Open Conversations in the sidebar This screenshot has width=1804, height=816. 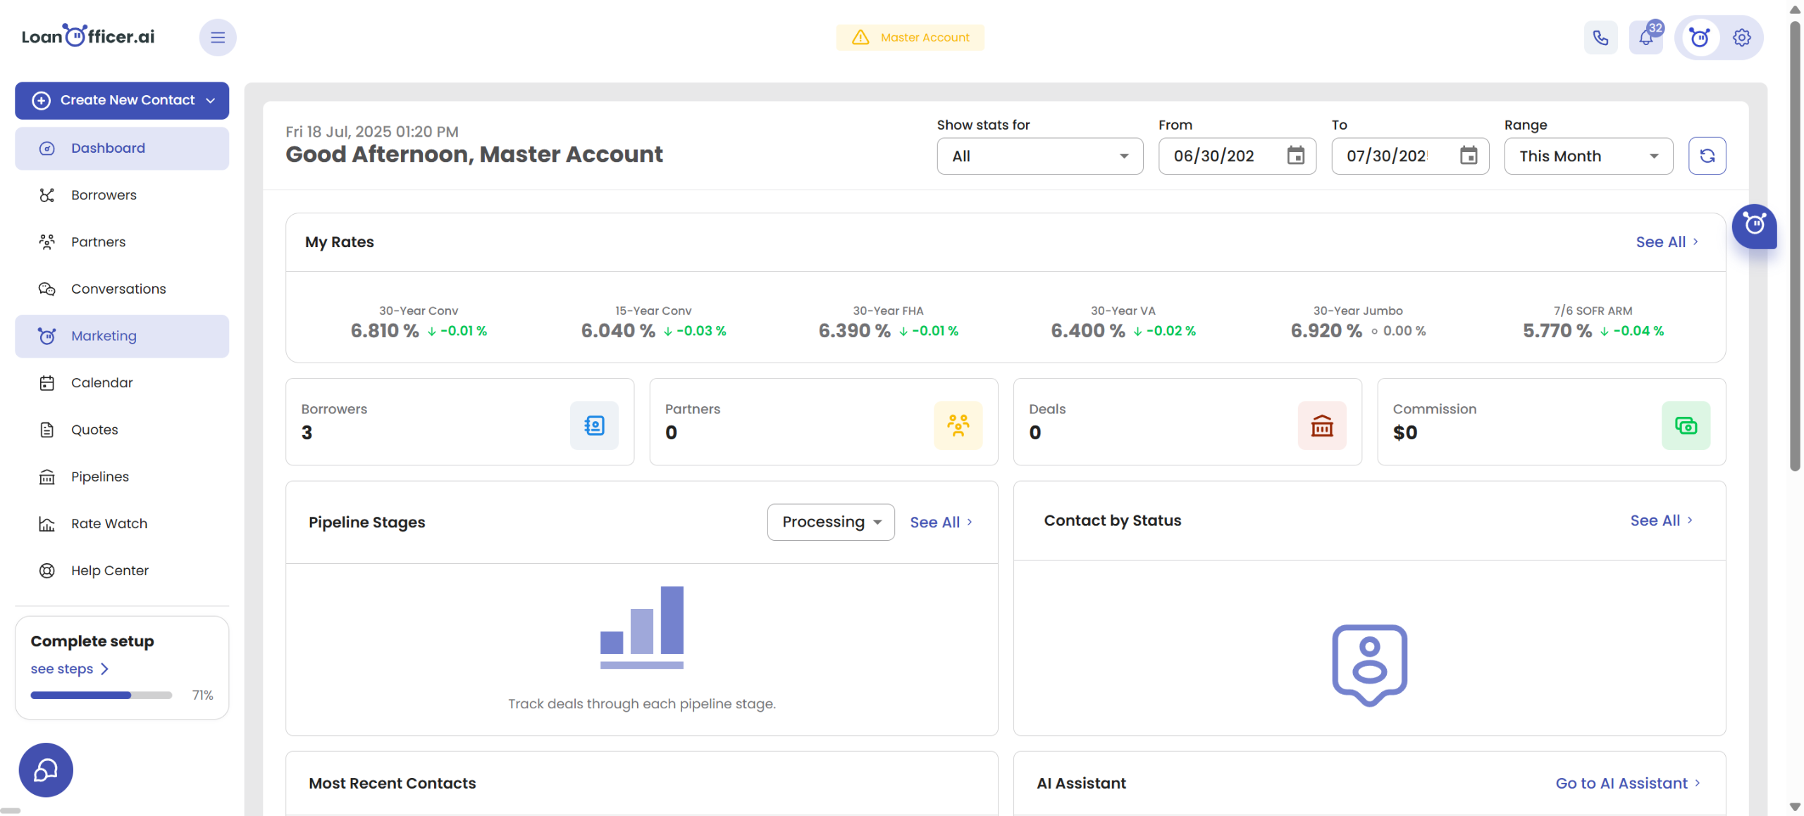tap(118, 289)
